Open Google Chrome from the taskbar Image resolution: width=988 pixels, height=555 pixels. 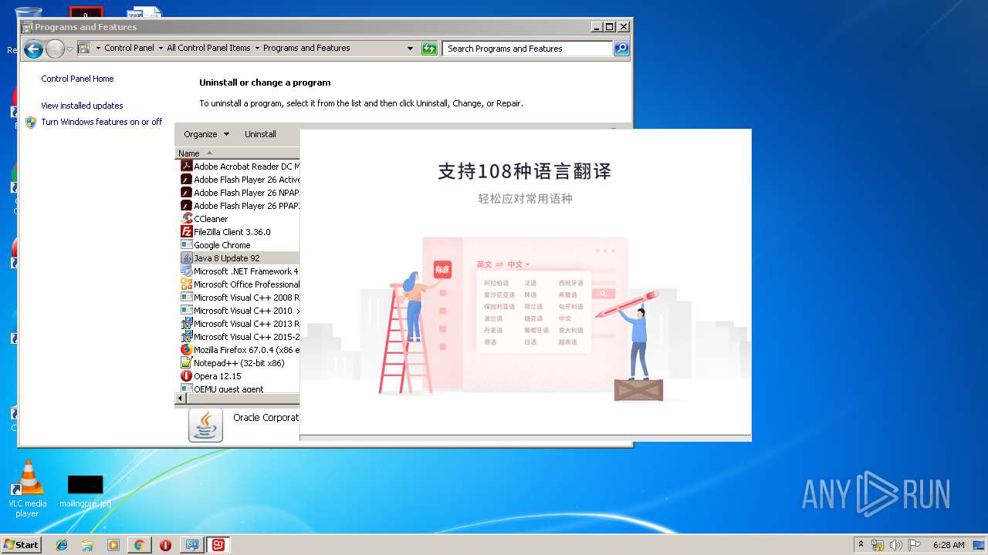click(x=139, y=545)
